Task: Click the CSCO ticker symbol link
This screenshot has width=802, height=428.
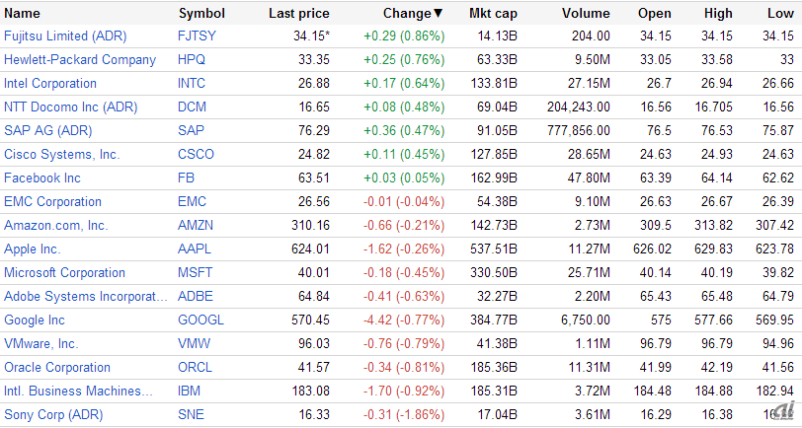Action: pos(197,155)
